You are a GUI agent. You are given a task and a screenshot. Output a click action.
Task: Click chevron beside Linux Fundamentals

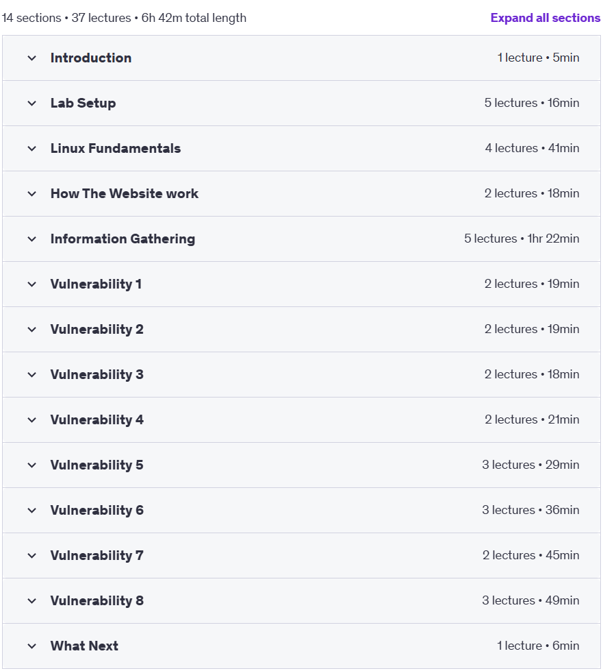(x=31, y=149)
